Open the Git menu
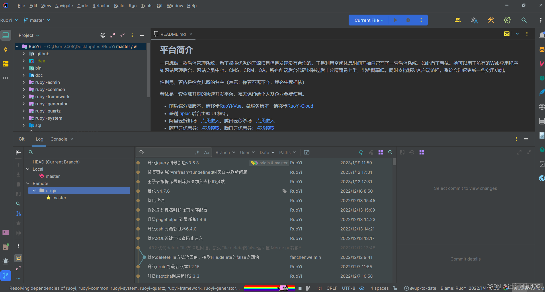The height and width of the screenshot is (292, 545). pyautogui.click(x=160, y=5)
